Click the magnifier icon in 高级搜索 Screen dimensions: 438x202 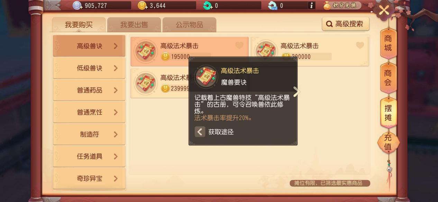[x=329, y=24]
